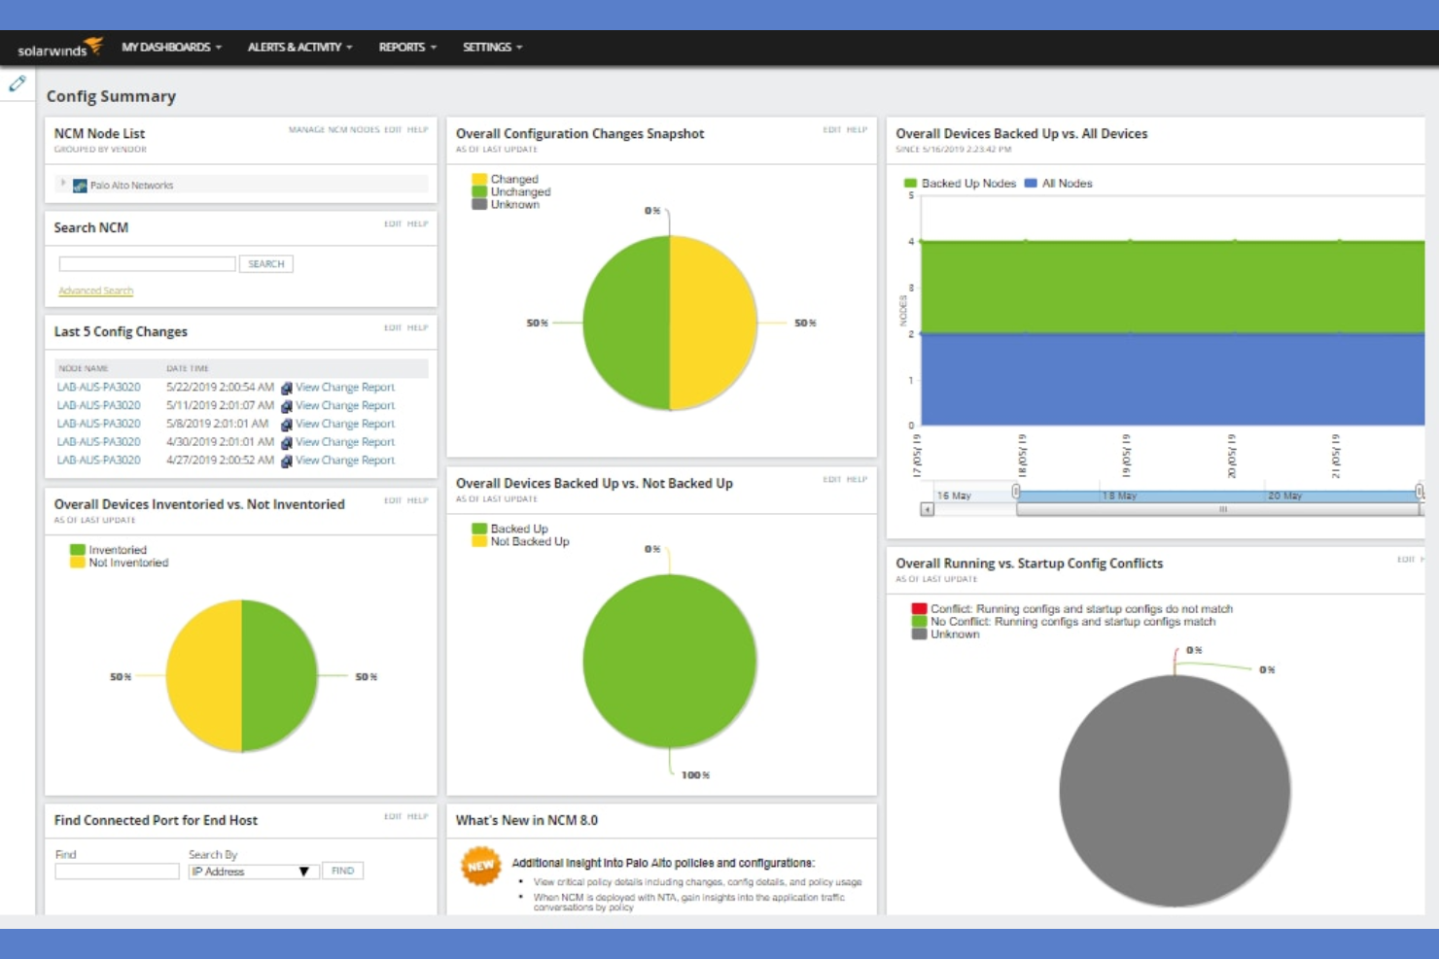Open the REPORTS menu
This screenshot has height=959, width=1439.
[404, 46]
